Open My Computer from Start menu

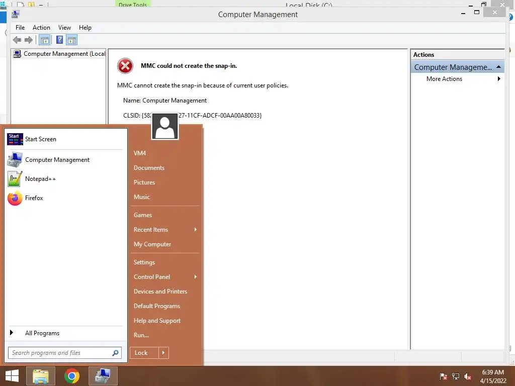tap(152, 244)
